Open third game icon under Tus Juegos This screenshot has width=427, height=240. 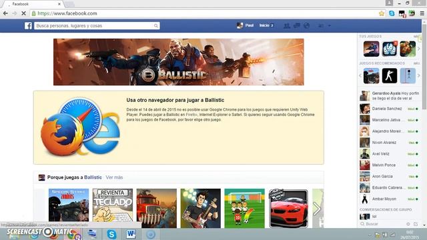[408, 49]
